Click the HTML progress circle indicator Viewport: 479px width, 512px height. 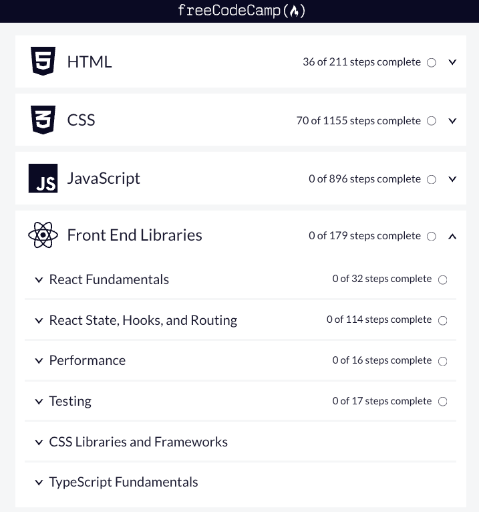[432, 62]
